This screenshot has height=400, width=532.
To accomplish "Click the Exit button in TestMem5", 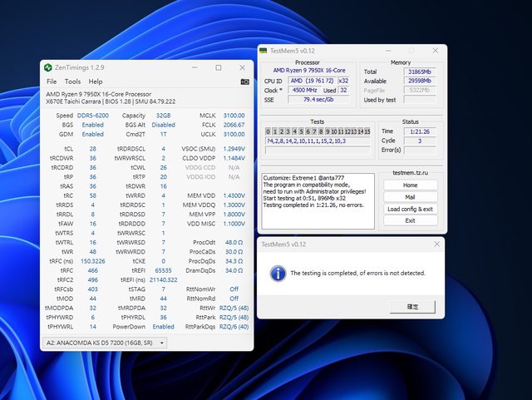I will tap(410, 220).
